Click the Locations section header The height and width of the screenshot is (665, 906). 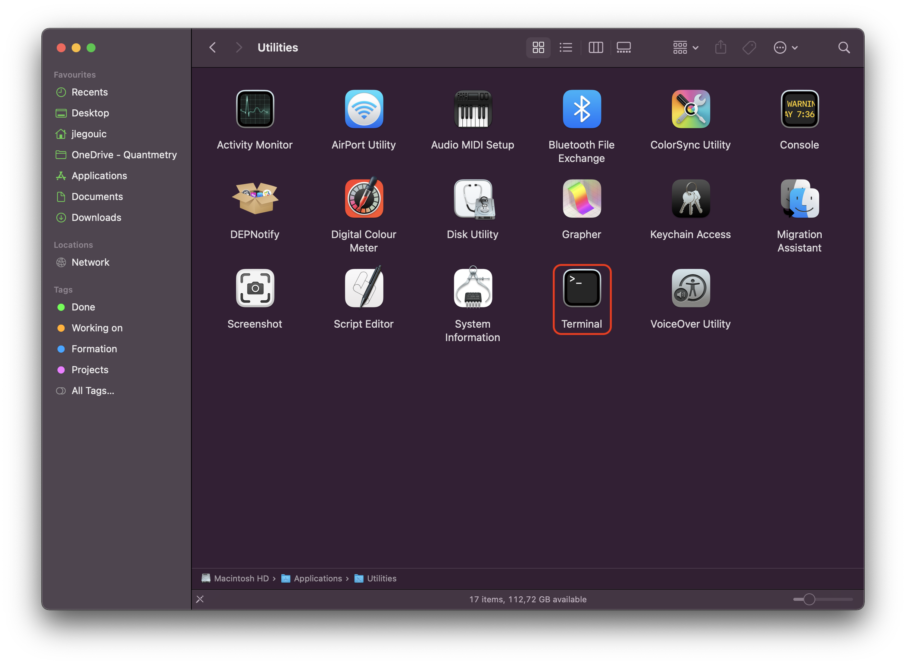pyautogui.click(x=73, y=245)
